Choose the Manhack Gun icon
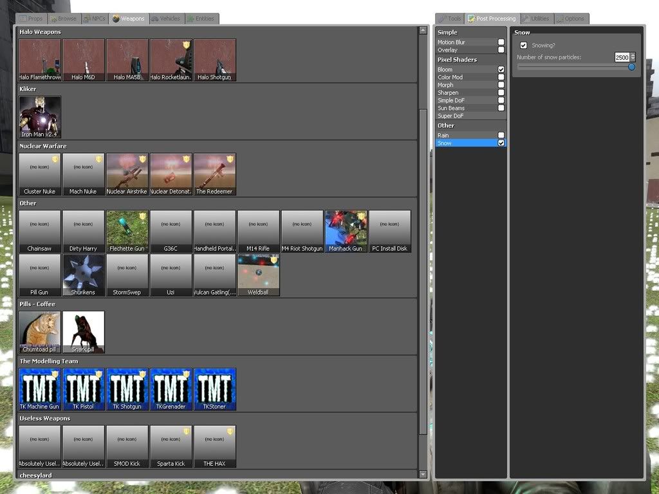The height and width of the screenshot is (494, 659). [x=346, y=230]
